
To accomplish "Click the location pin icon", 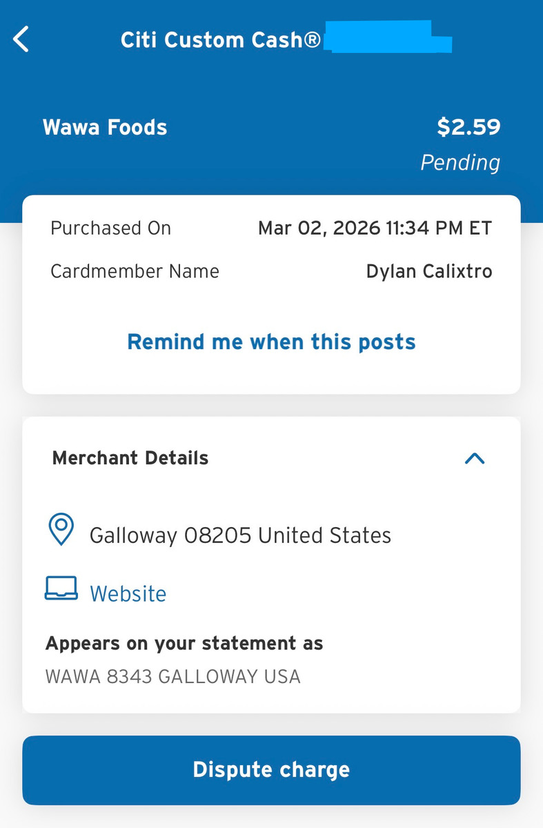I will 61,530.
